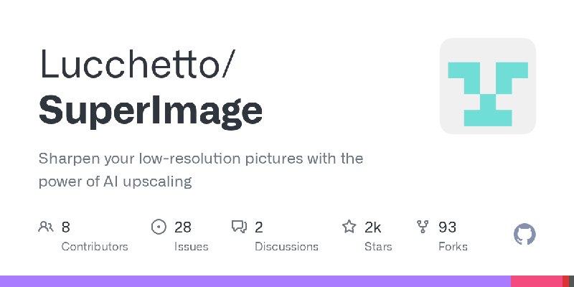The width and height of the screenshot is (574, 287).
Task: Click the GitHub logo icon
Action: tap(525, 235)
